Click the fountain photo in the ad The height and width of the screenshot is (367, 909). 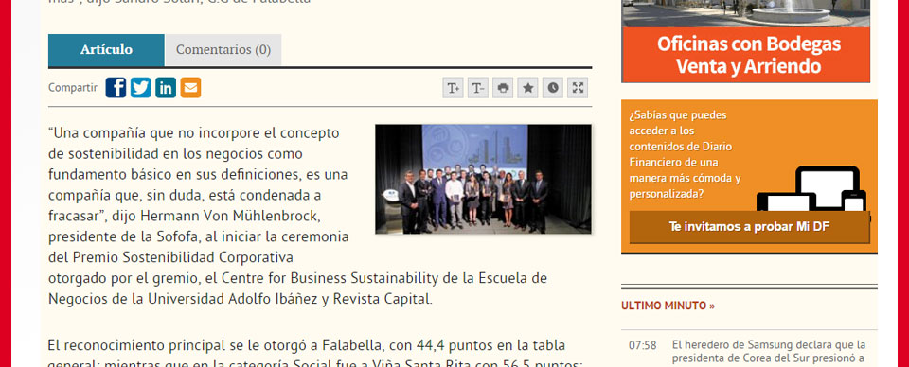pyautogui.click(x=746, y=13)
